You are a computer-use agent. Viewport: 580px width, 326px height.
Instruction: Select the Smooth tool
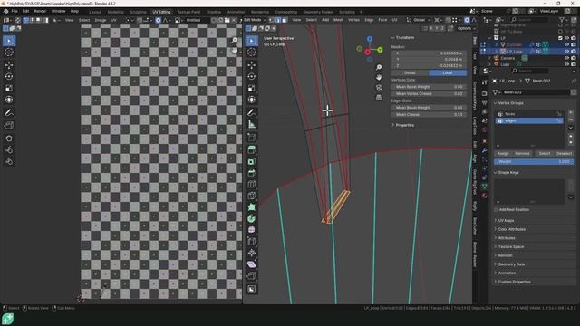pos(252,230)
